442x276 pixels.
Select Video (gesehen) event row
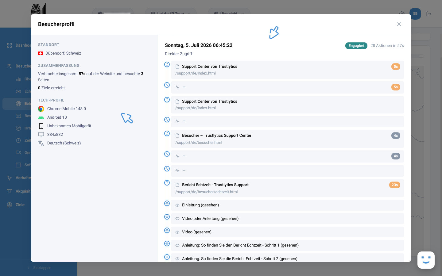coord(287,232)
